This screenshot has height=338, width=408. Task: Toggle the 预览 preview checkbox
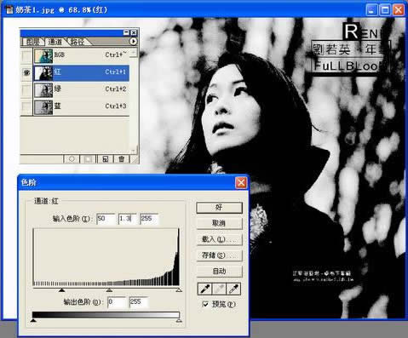[205, 304]
